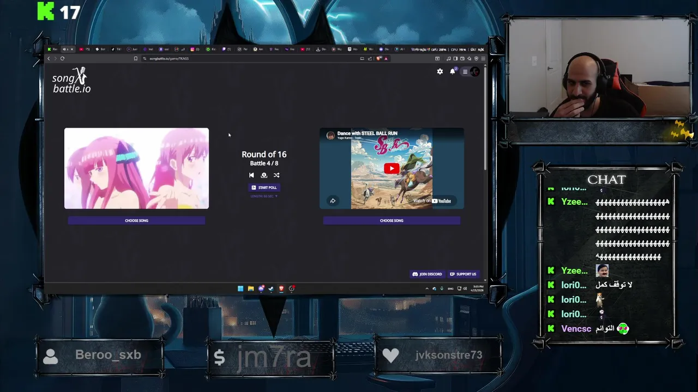Click the share arrow on YouTube embed
This screenshot has width=698, height=392.
(333, 201)
